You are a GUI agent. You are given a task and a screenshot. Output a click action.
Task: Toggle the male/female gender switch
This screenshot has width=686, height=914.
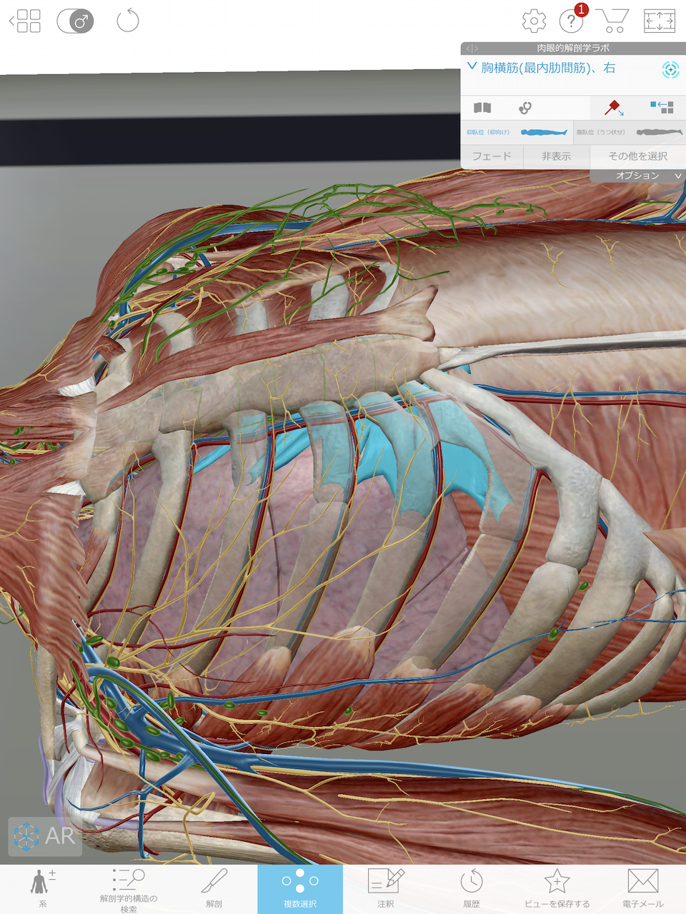76,21
